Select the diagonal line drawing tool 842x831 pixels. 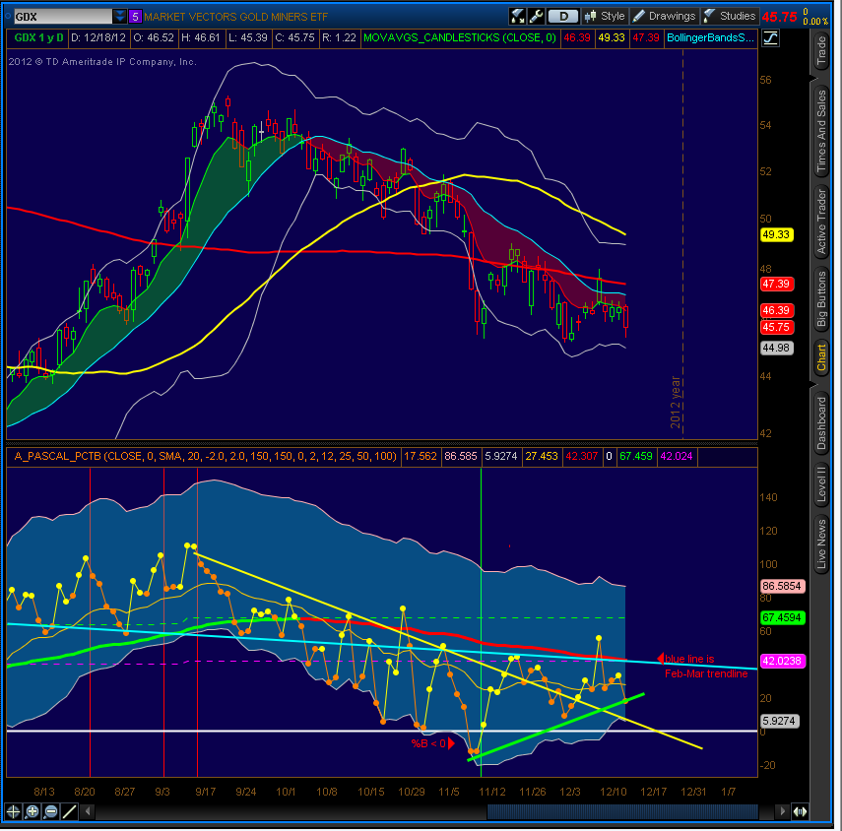pyautogui.click(x=69, y=811)
